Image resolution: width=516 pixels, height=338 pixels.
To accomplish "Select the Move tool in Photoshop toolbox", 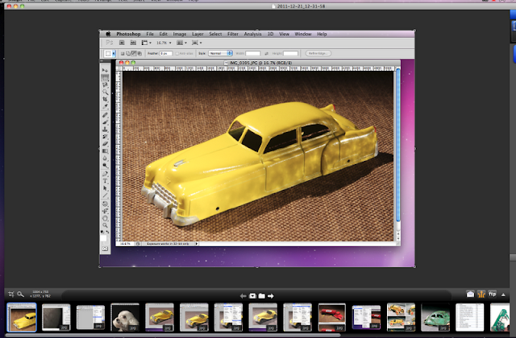I will (x=105, y=70).
